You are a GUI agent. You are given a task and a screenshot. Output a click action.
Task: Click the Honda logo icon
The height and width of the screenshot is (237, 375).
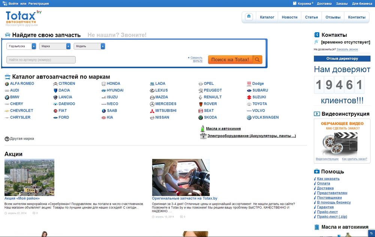click(x=103, y=84)
